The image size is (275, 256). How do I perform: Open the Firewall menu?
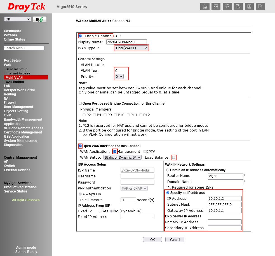10,103
